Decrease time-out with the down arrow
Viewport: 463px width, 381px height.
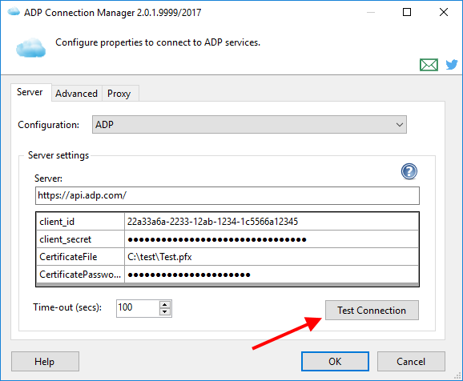tap(165, 312)
